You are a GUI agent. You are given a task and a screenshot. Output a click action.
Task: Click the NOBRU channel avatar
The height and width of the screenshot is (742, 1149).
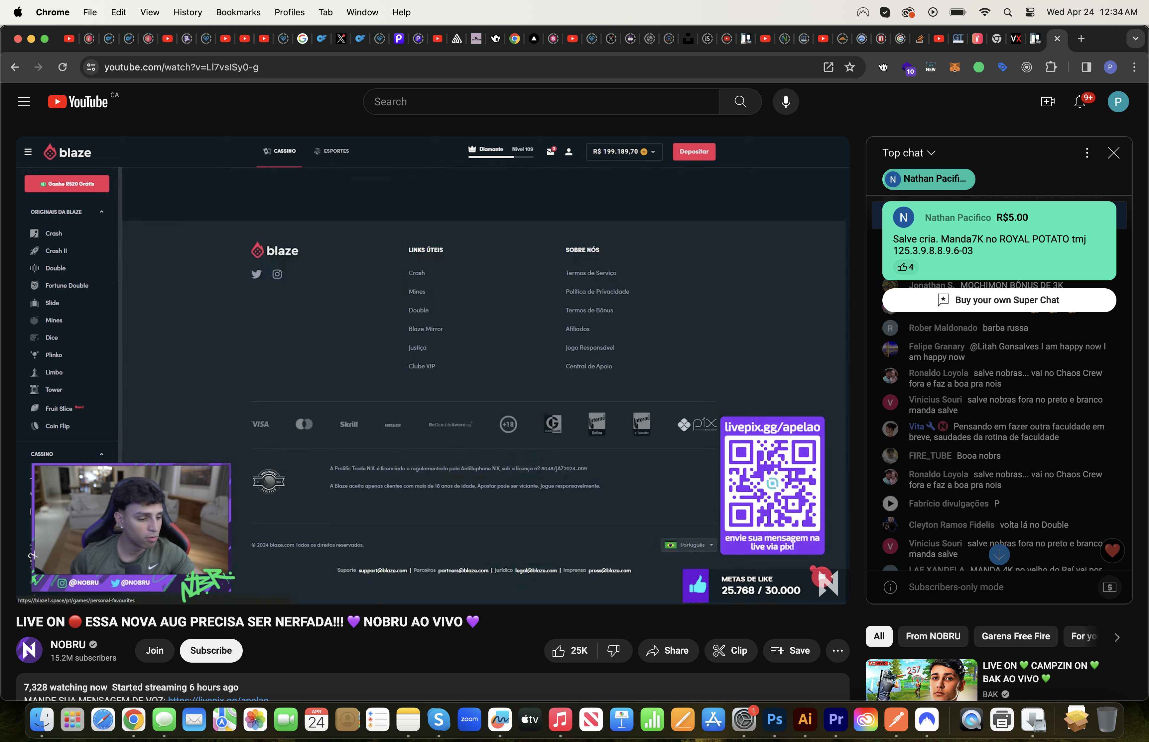point(29,650)
